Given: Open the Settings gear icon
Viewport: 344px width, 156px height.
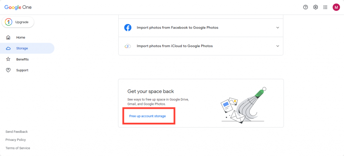Looking at the screenshot, I should pyautogui.click(x=315, y=7).
